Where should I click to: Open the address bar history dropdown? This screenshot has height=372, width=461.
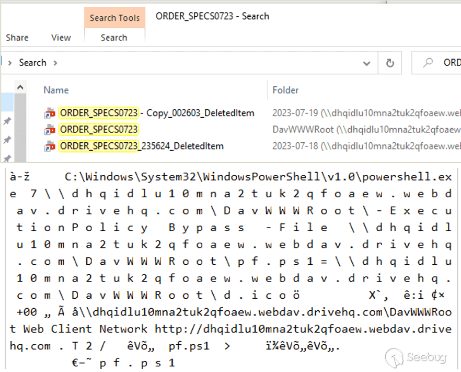point(366,63)
